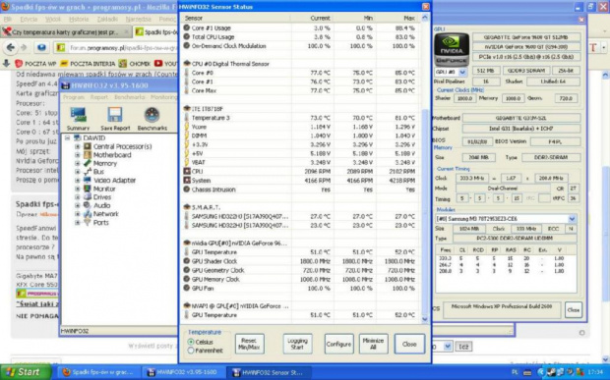Open the Report menu in HWiNFO32

tap(98, 97)
